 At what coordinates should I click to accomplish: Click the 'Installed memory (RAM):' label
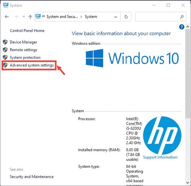coord(99,150)
